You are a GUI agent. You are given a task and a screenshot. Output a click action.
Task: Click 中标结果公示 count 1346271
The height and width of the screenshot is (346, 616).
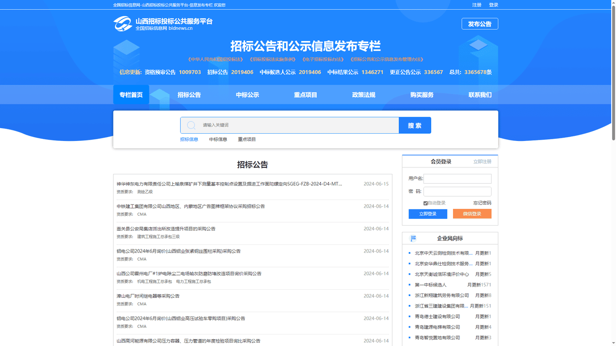372,72
